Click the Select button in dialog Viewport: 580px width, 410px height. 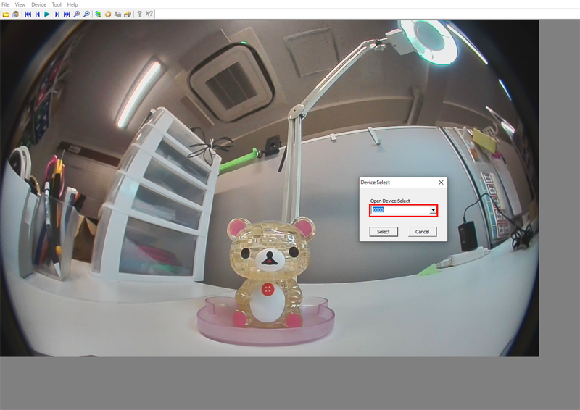coord(384,232)
